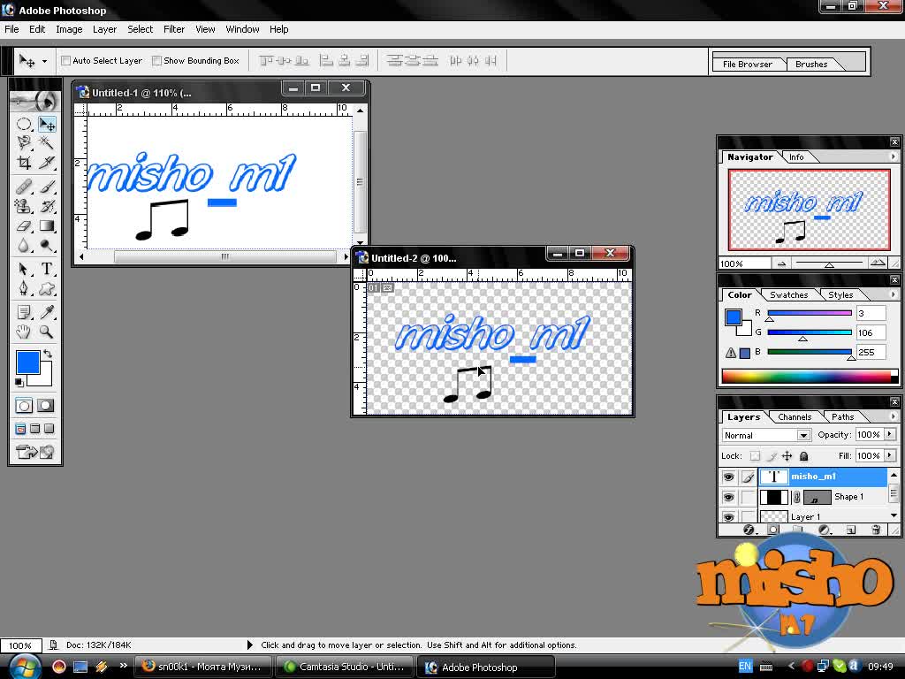The image size is (905, 679).
Task: Open the Brushes palette tab
Action: pos(811,64)
